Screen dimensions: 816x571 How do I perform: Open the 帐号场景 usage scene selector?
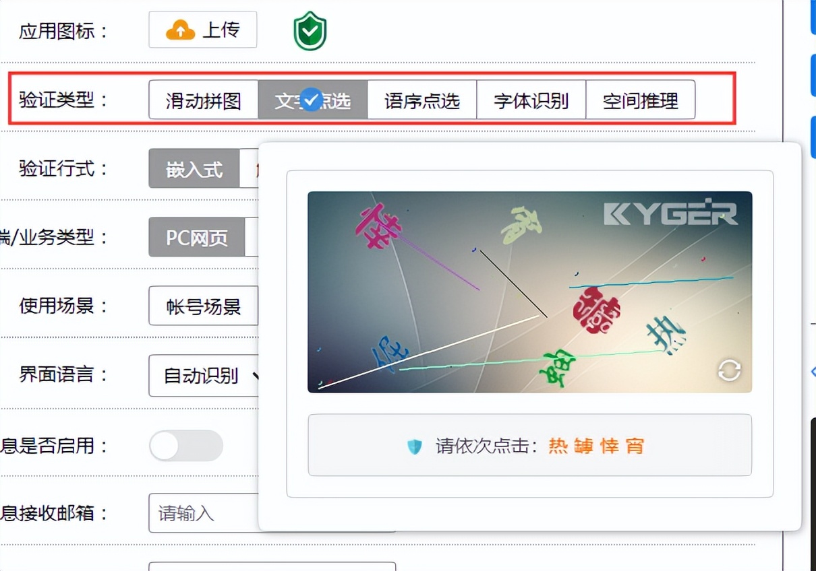click(x=202, y=306)
